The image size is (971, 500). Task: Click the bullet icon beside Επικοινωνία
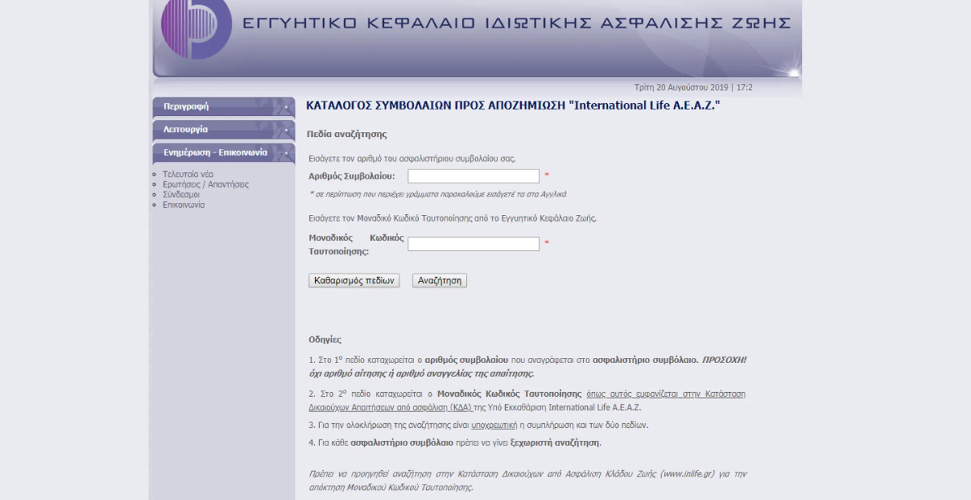click(x=154, y=205)
